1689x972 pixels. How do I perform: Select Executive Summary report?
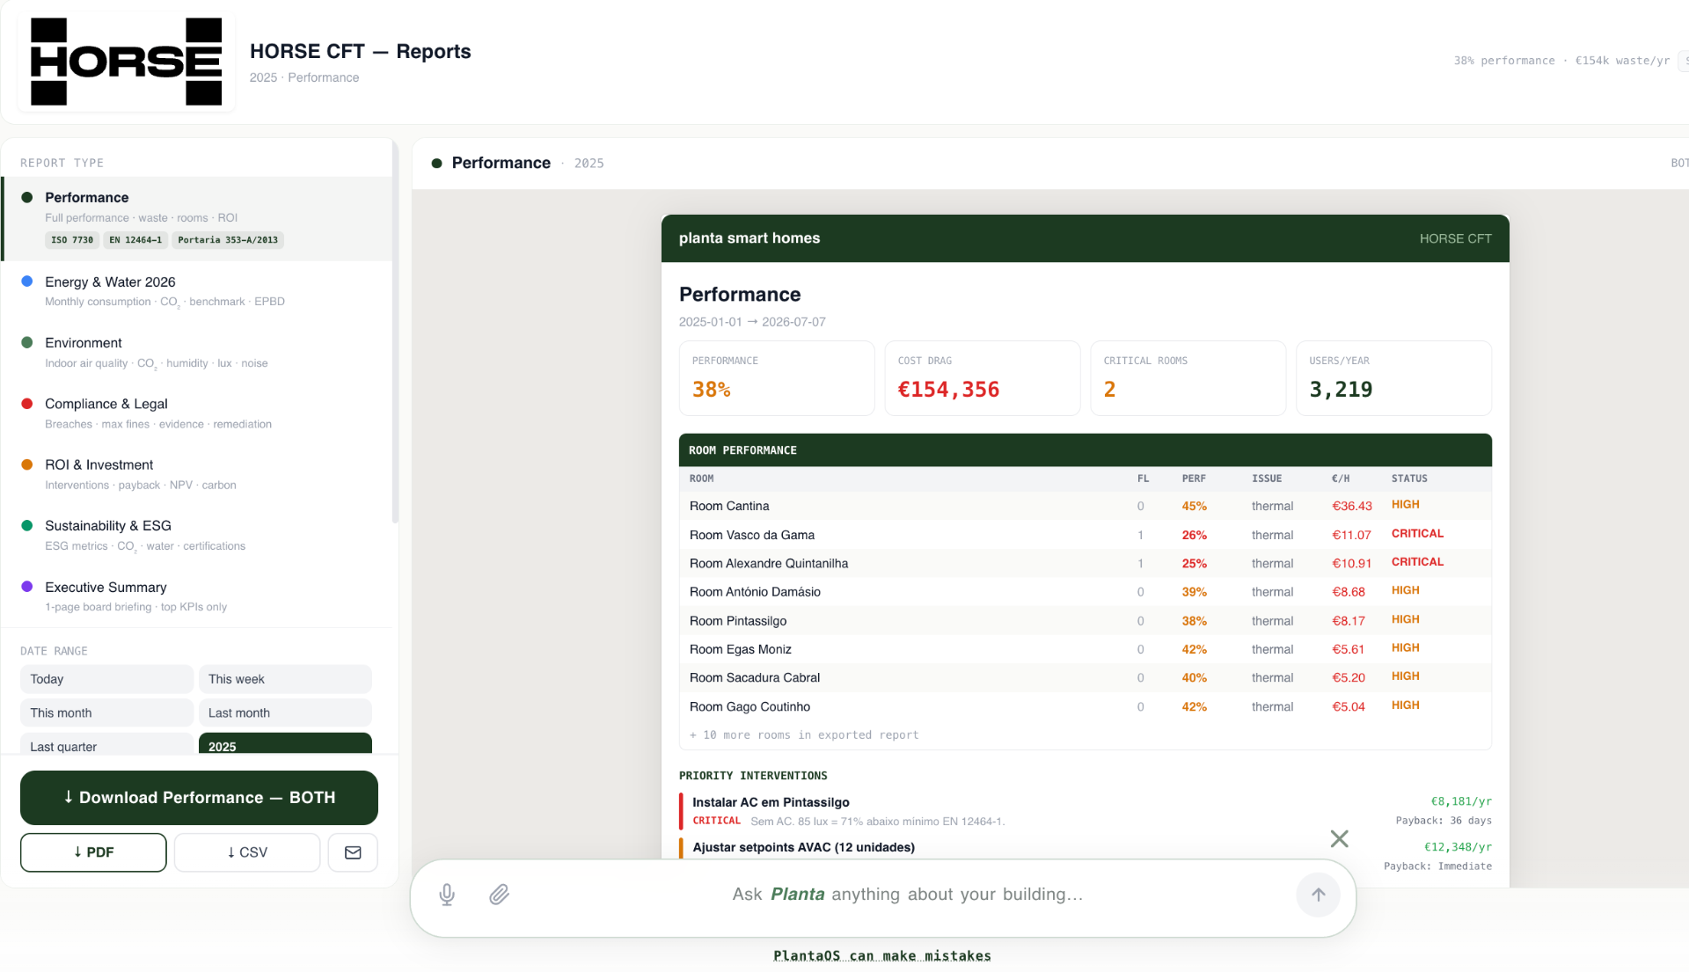(197, 596)
